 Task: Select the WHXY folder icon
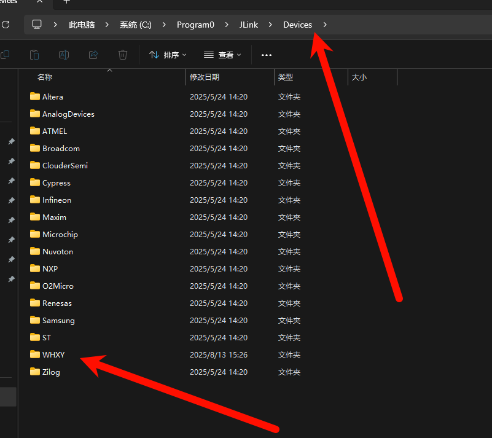pyautogui.click(x=35, y=354)
